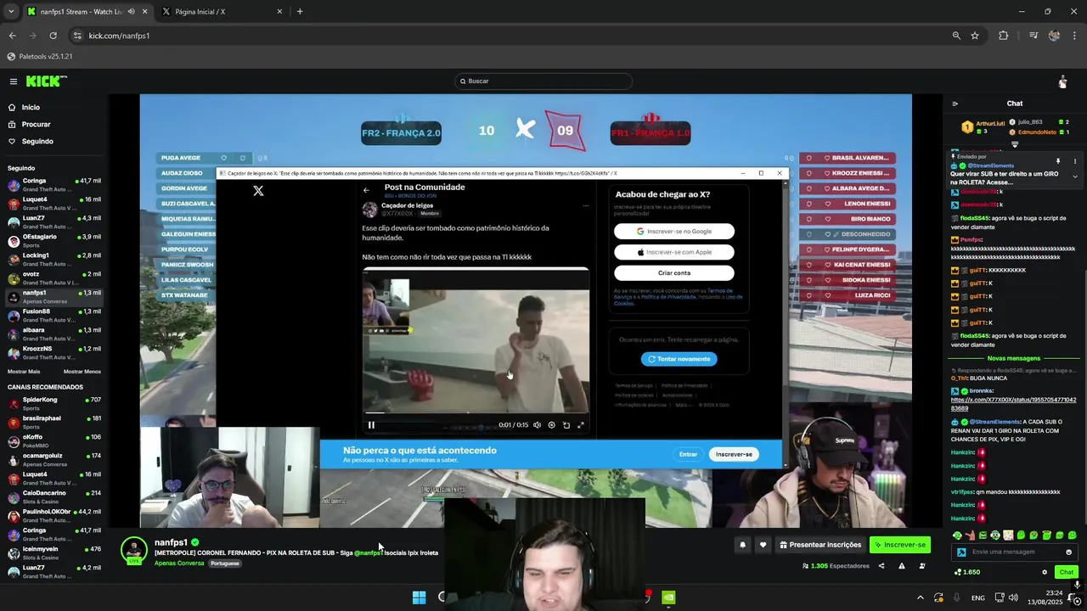View channel points 1.650

coord(966,572)
